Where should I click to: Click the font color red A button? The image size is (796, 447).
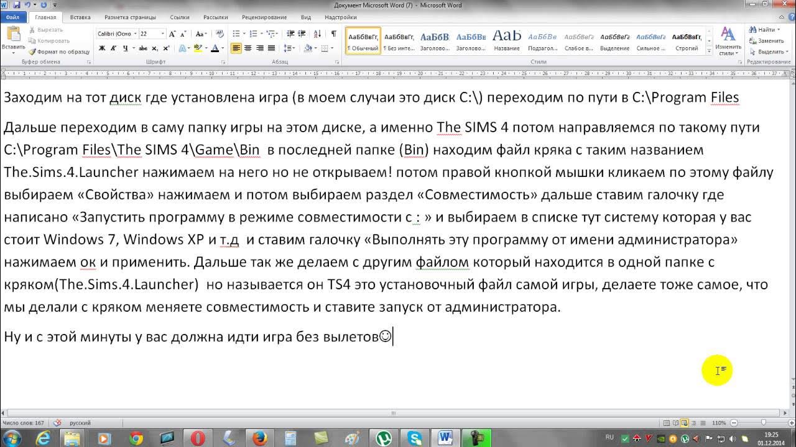215,48
